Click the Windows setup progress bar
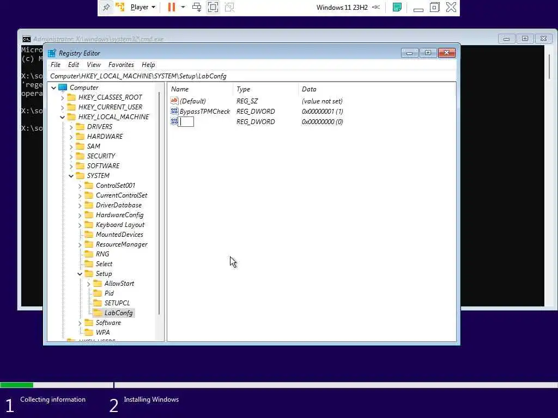This screenshot has width=558, height=418. pos(279,385)
